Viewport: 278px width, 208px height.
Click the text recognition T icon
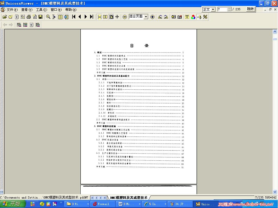click(187, 17)
